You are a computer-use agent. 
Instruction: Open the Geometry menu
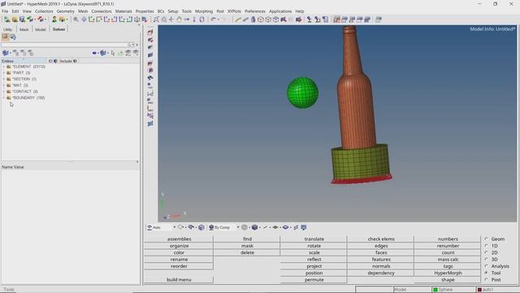coord(65,11)
